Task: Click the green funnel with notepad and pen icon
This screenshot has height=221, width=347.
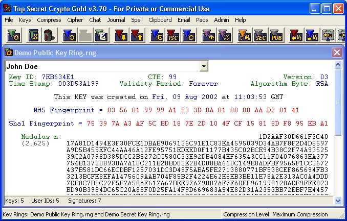Action: (101, 35)
